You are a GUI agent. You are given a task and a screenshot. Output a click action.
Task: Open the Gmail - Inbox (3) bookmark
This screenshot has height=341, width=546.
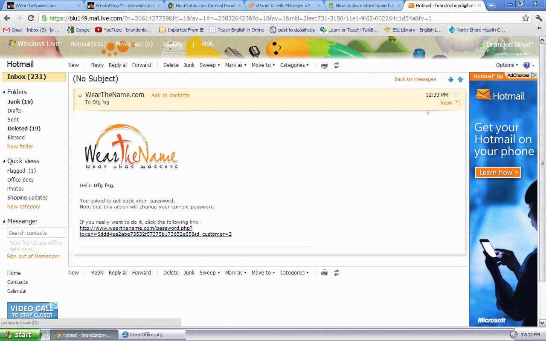tap(31, 30)
